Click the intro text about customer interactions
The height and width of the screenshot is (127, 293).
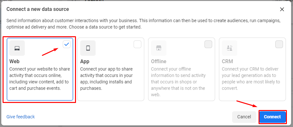click(x=143, y=24)
